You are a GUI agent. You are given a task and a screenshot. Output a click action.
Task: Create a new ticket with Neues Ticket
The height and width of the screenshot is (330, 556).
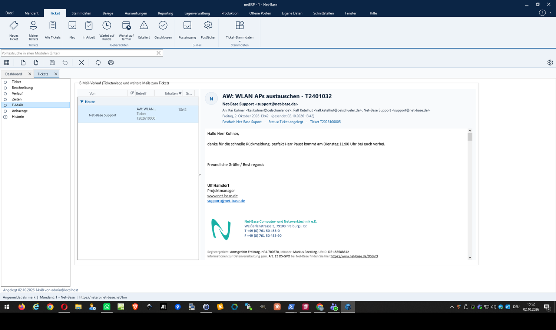click(14, 30)
